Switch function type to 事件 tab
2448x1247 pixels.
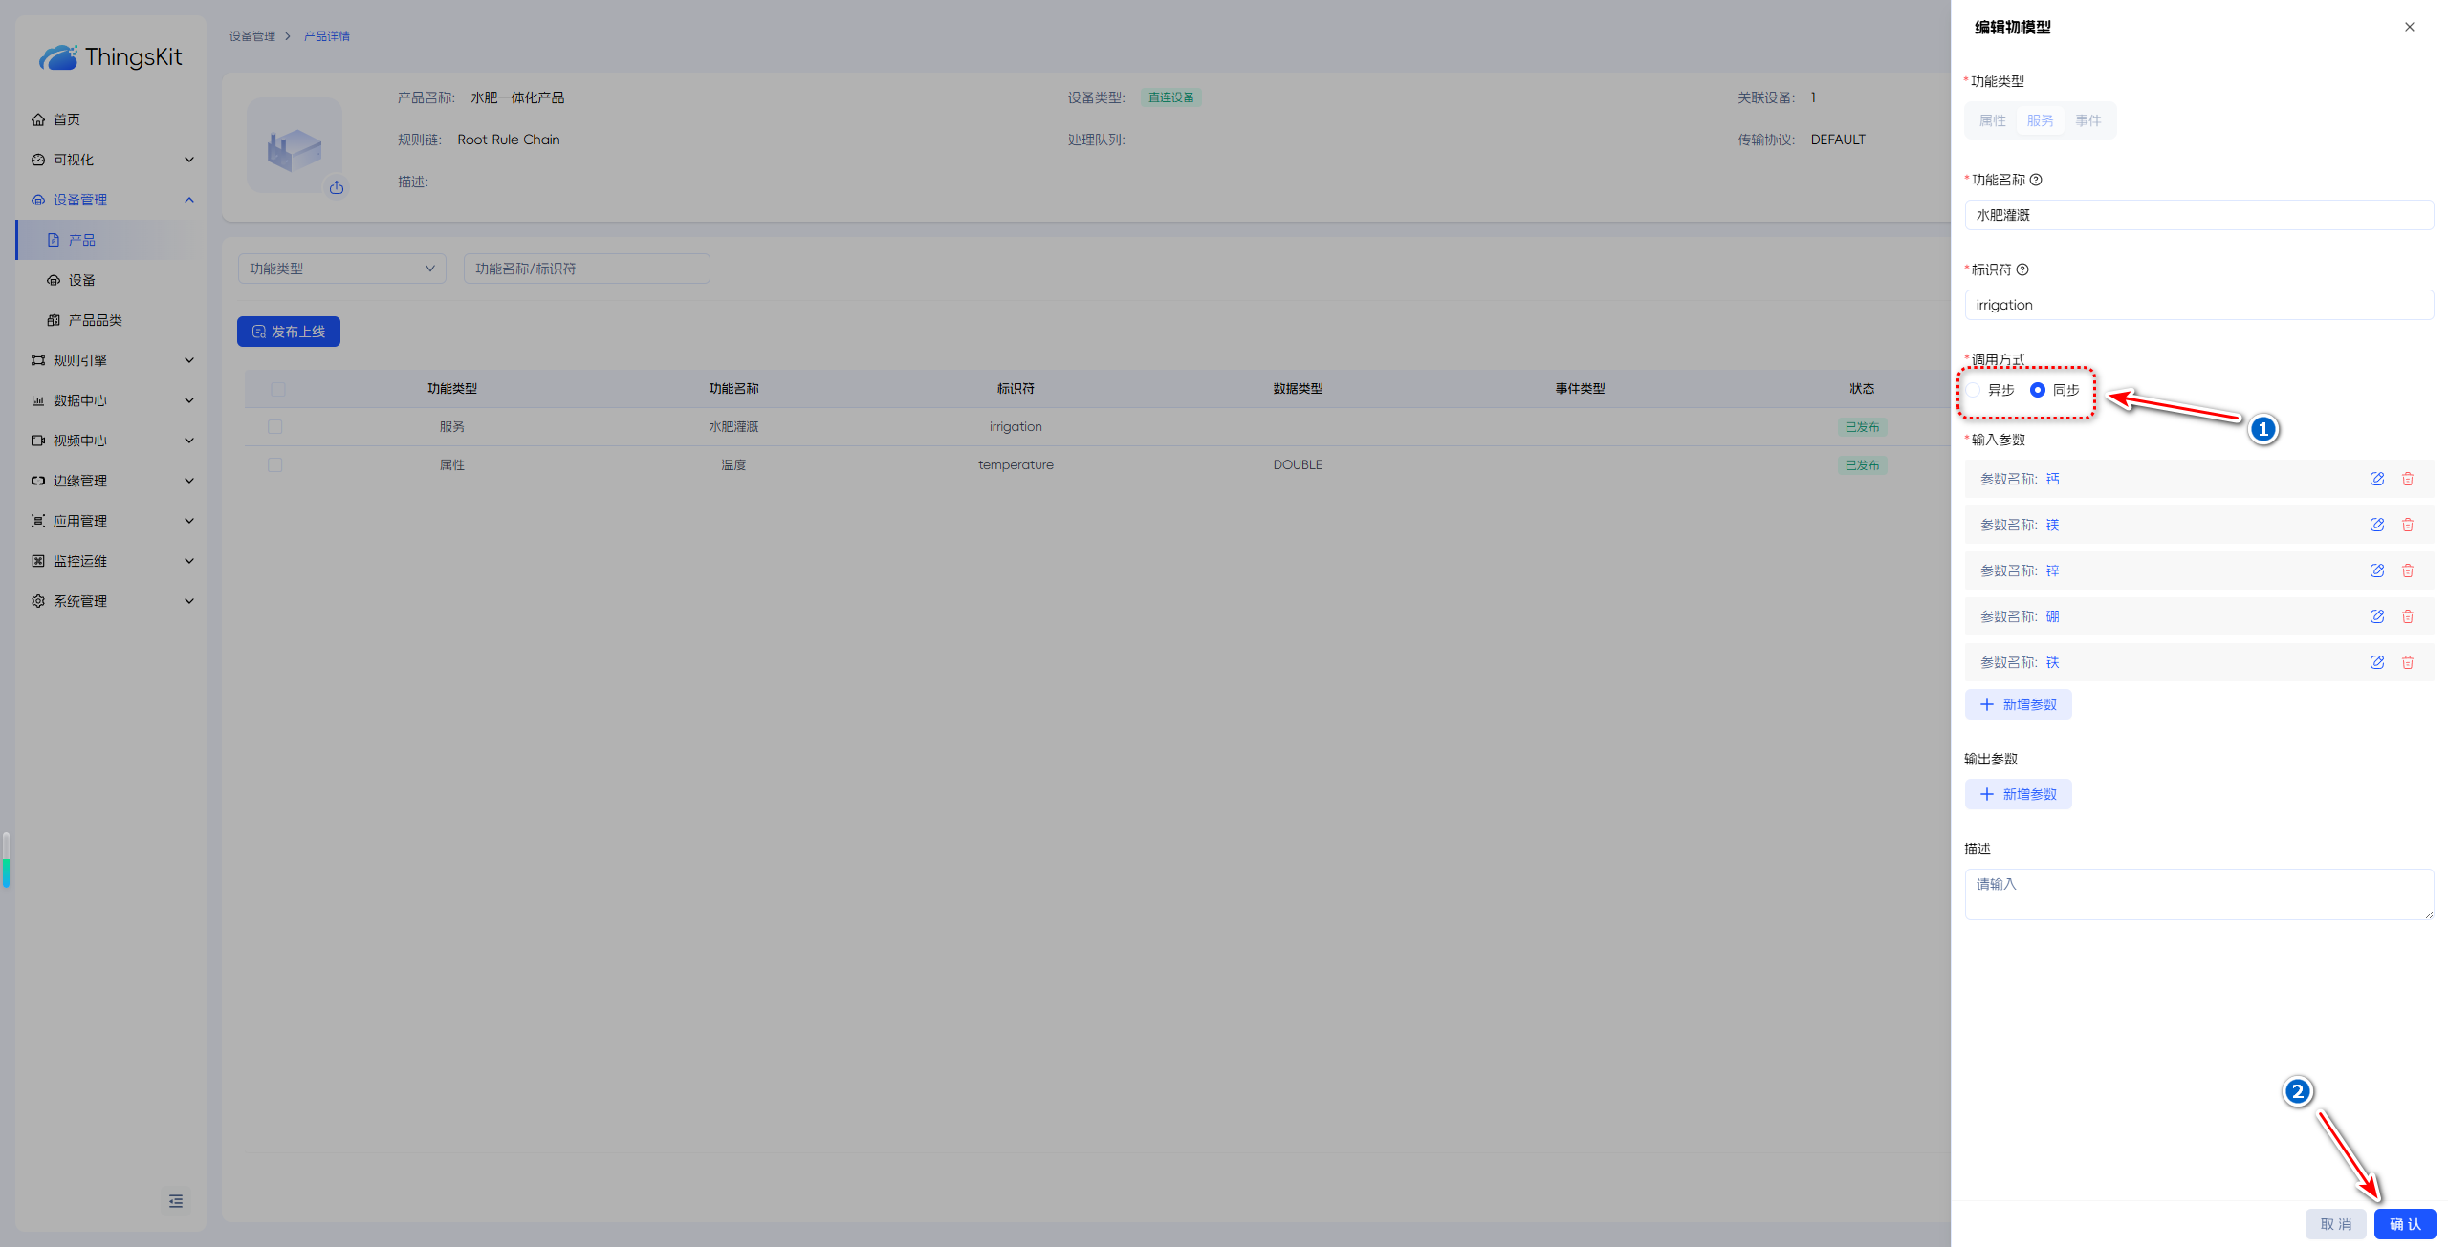[x=2087, y=120]
